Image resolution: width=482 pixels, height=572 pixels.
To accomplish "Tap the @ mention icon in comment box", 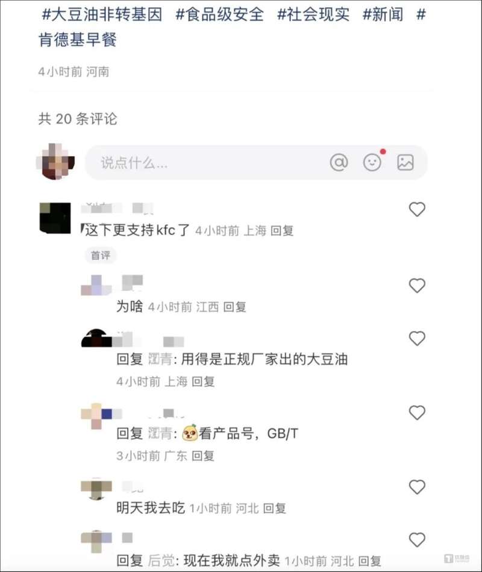I will [339, 162].
